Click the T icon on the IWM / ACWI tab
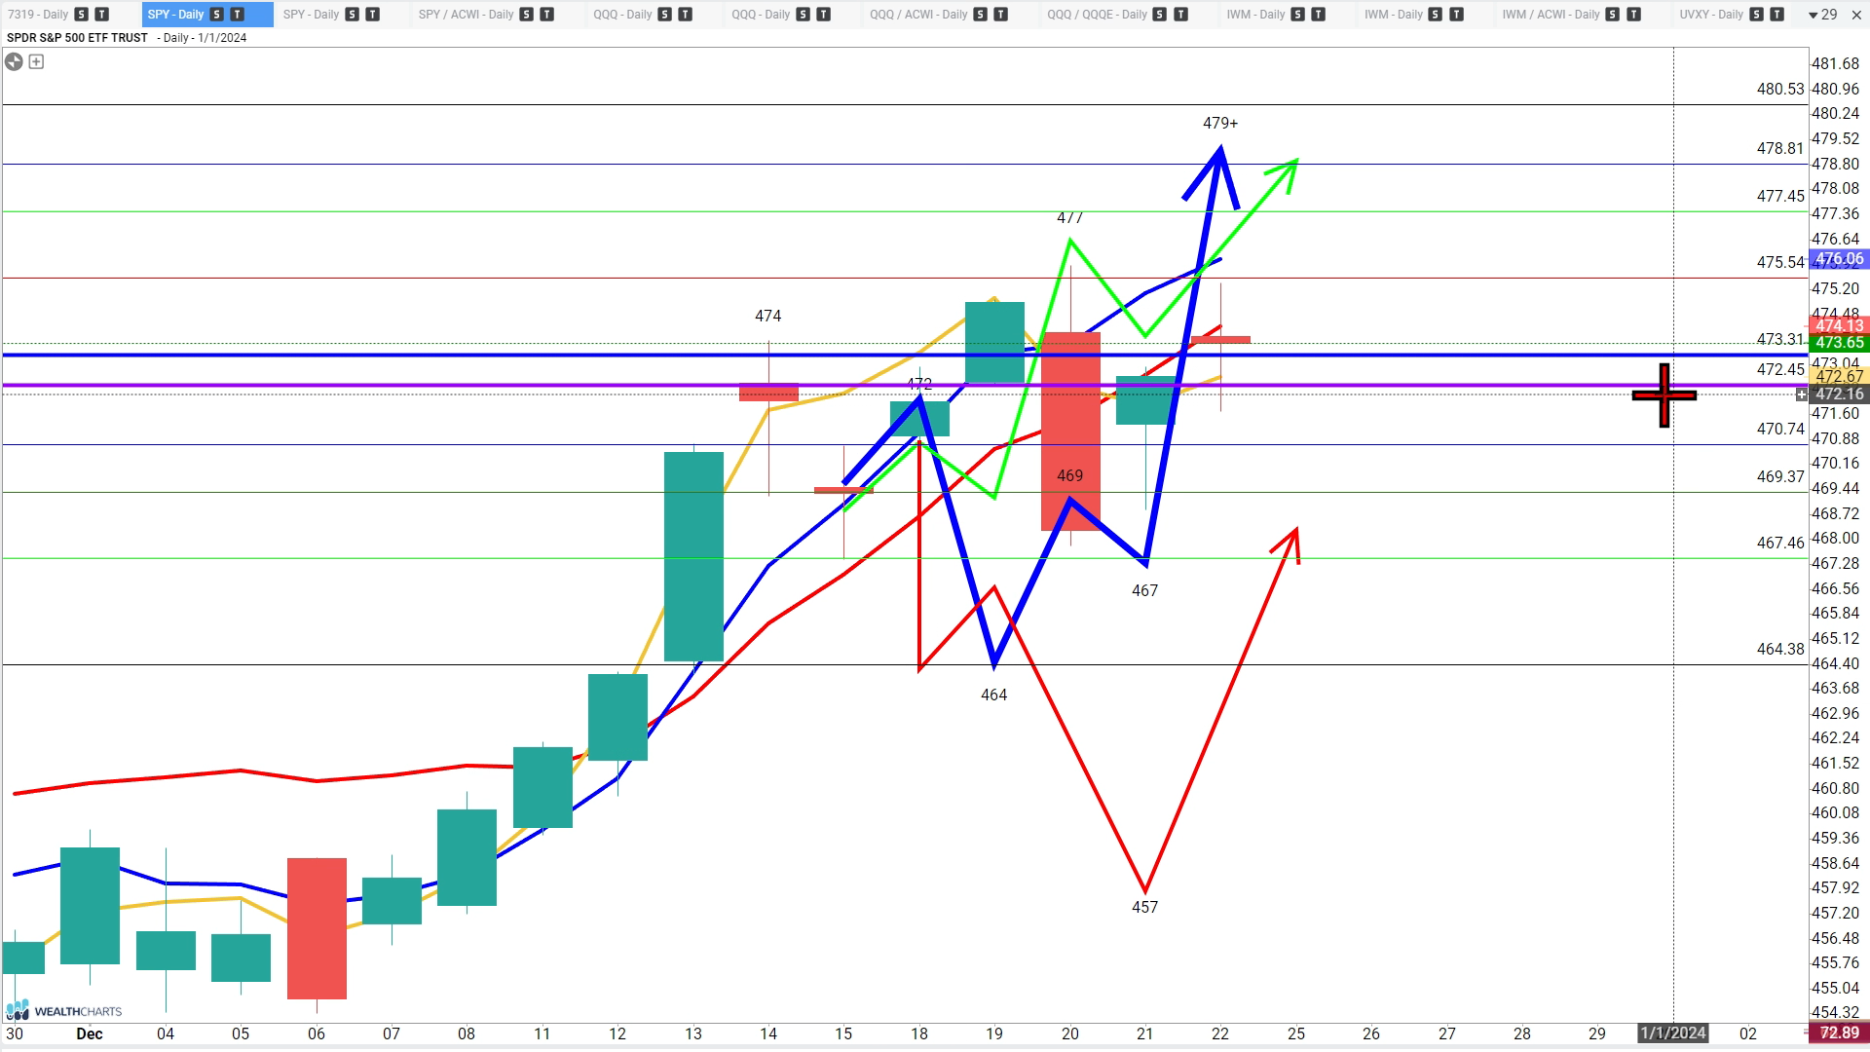Screen dimensions: 1870x1052 [1633, 15]
